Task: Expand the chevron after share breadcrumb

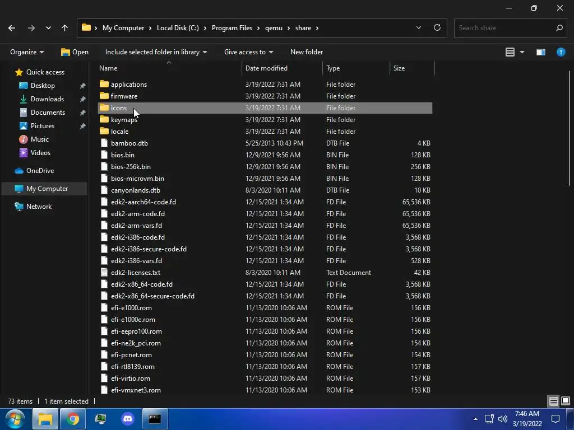Action: point(317,28)
